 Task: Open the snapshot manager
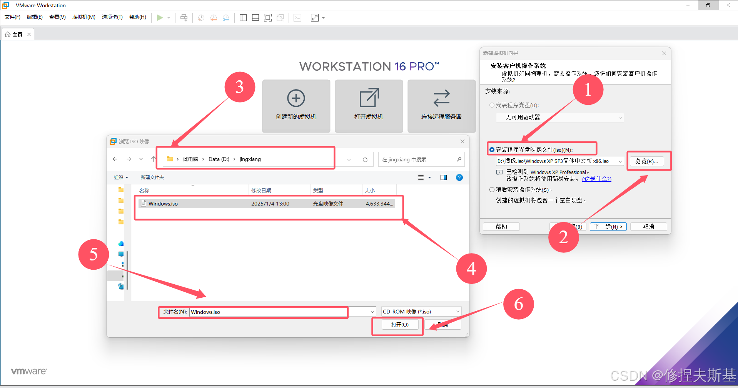[226, 17]
